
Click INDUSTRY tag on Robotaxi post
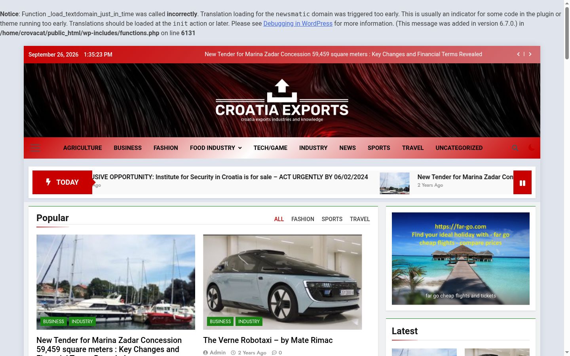click(x=249, y=322)
